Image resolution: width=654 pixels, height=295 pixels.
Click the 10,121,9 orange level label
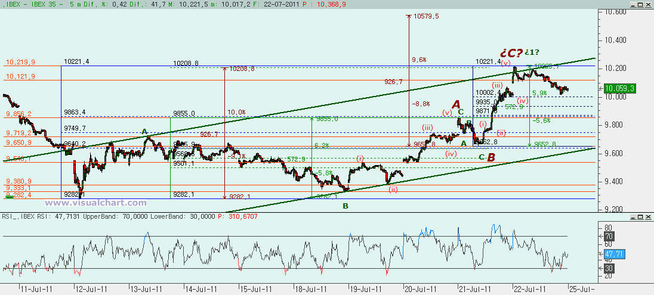pyautogui.click(x=20, y=76)
